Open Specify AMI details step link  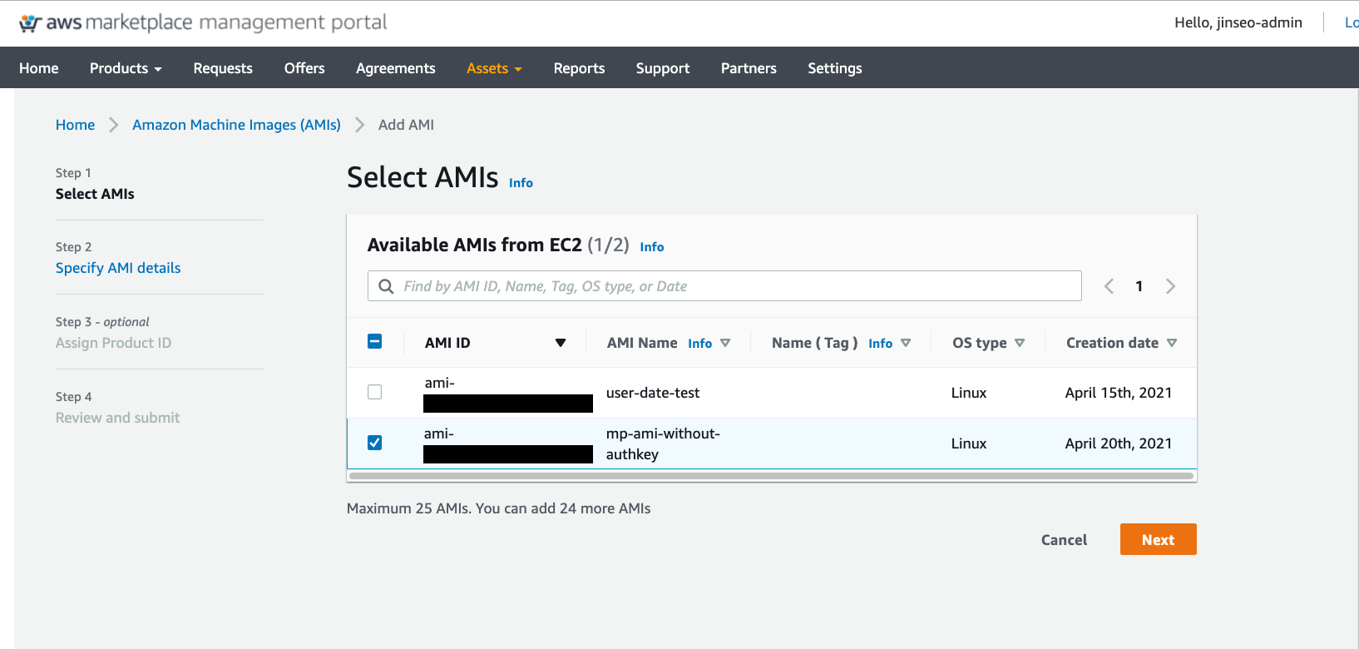coord(118,268)
